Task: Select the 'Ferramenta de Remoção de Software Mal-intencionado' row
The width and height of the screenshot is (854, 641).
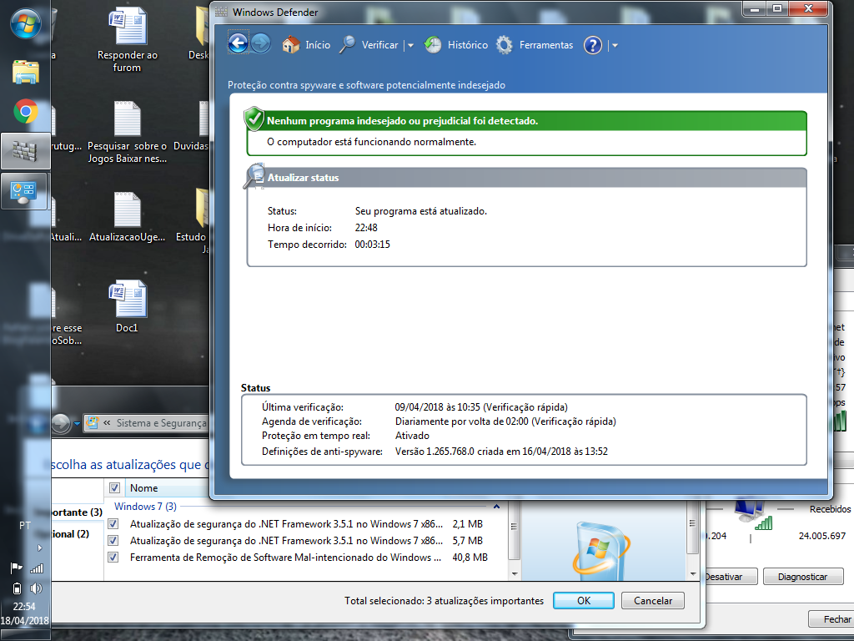Action: 308,557
